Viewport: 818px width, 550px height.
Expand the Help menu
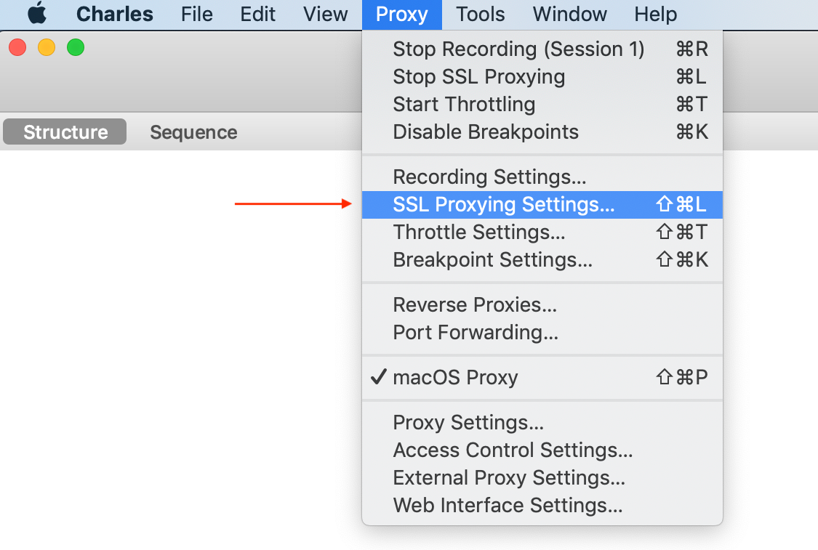655,14
